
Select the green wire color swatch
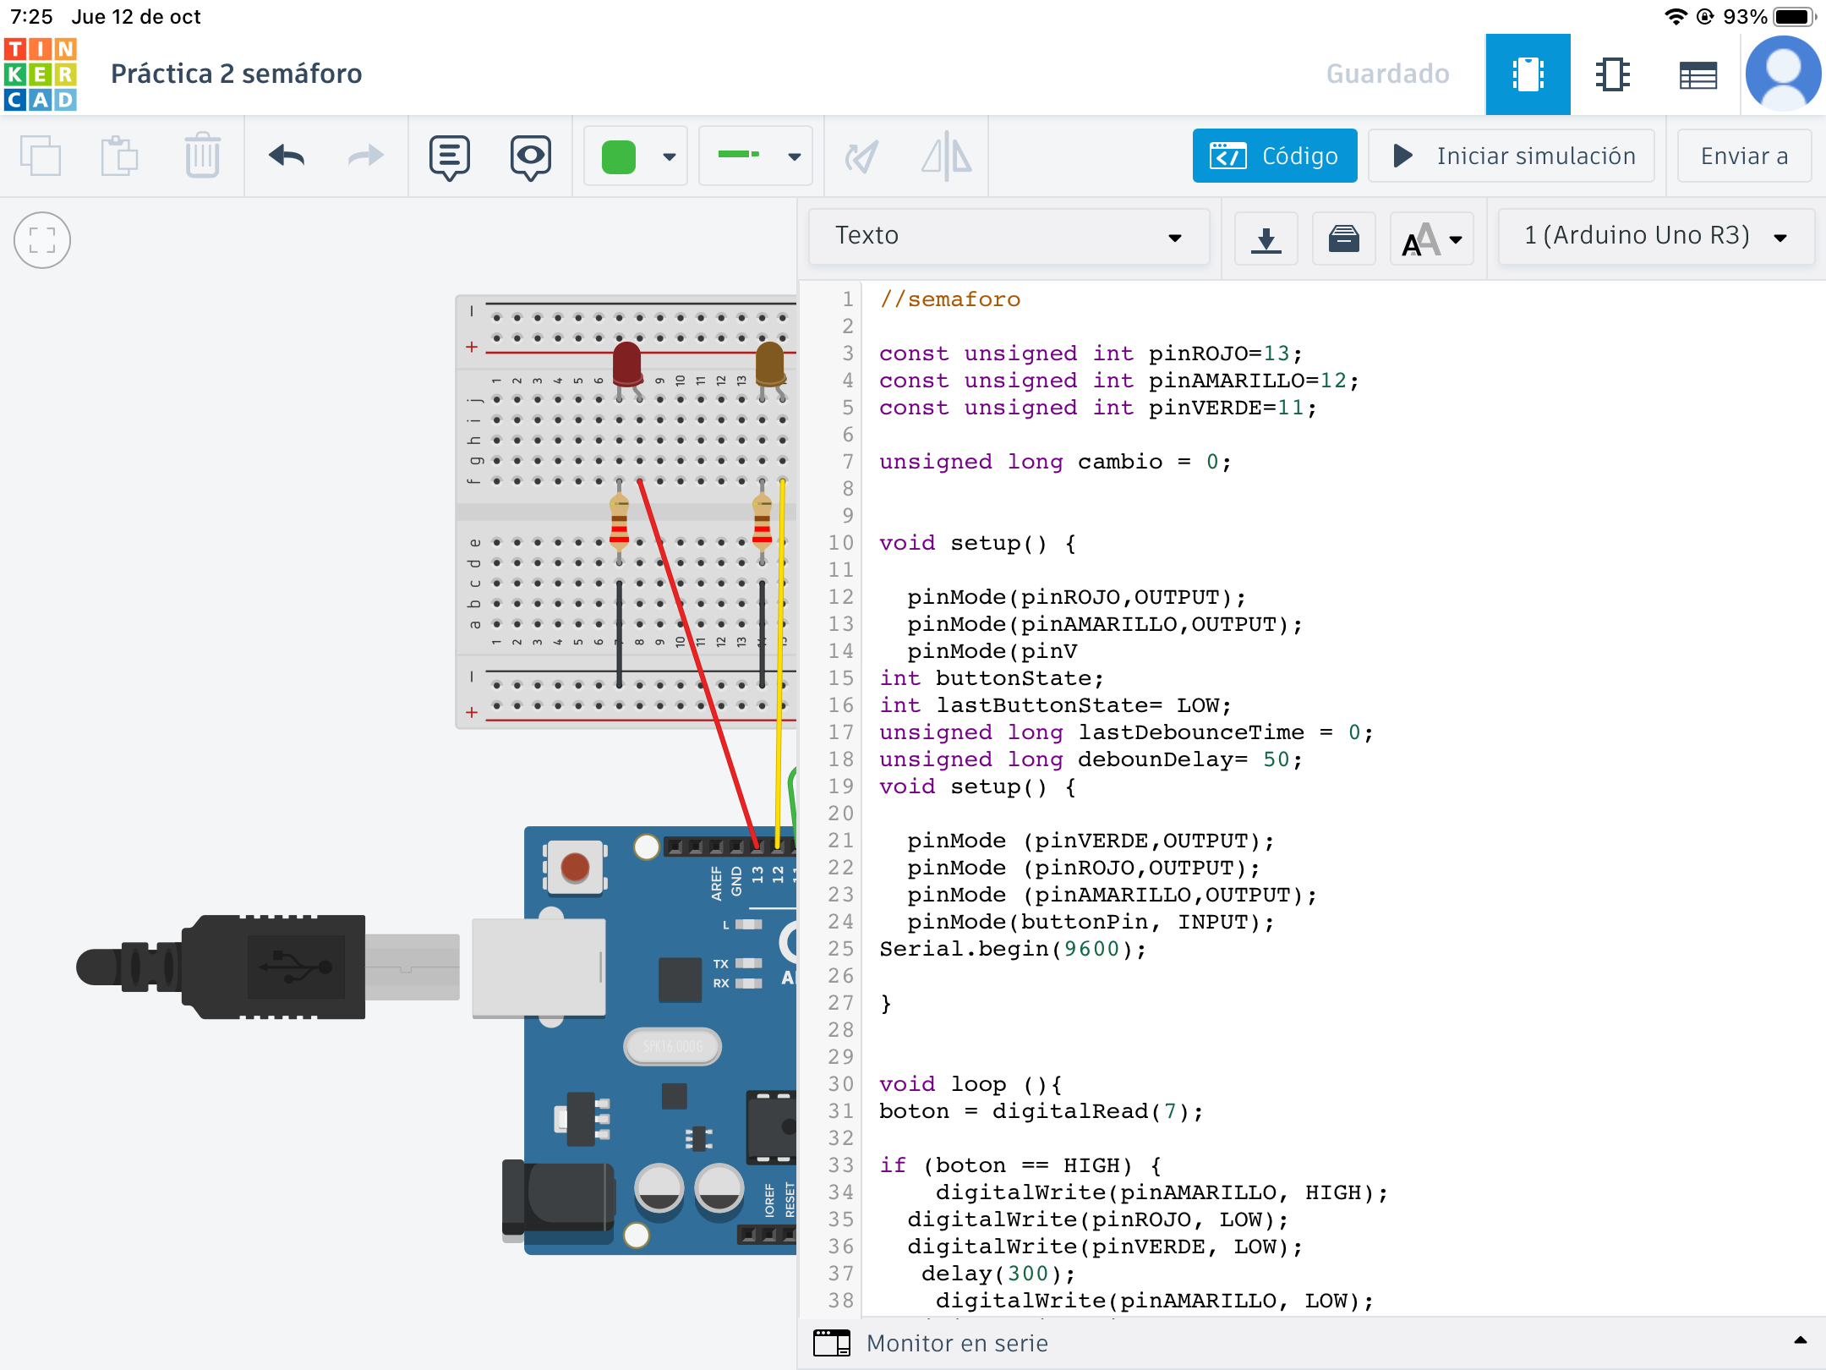click(x=619, y=157)
